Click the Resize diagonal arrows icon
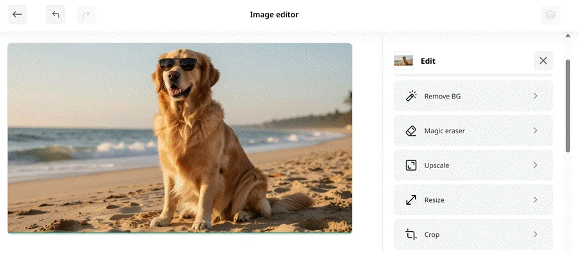This screenshot has height=253, width=579. 411,200
